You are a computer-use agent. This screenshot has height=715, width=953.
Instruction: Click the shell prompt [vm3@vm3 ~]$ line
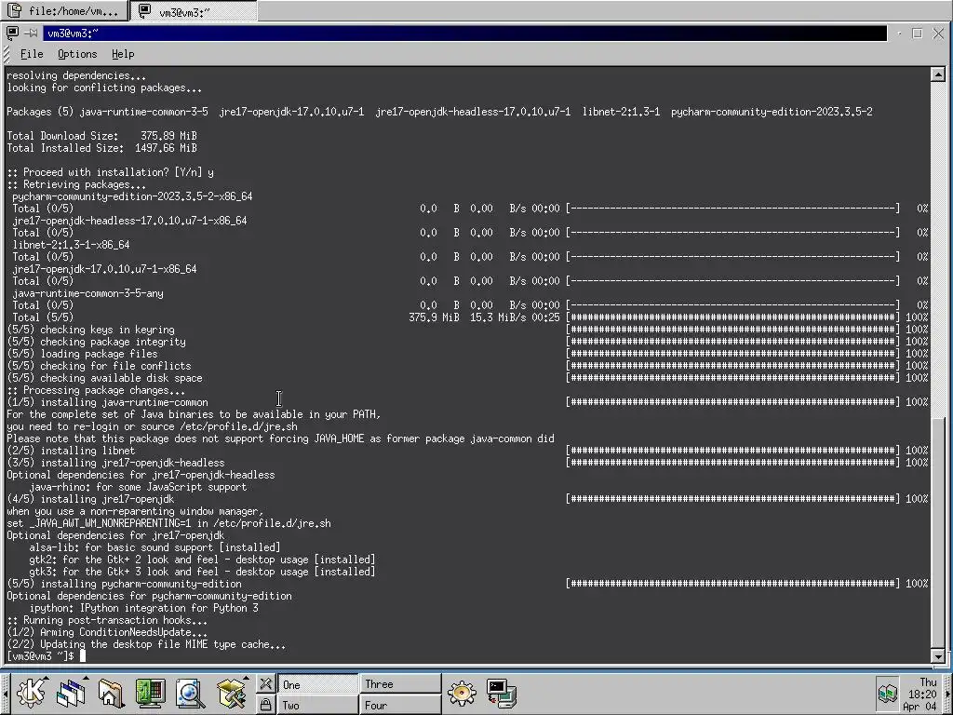[40, 656]
